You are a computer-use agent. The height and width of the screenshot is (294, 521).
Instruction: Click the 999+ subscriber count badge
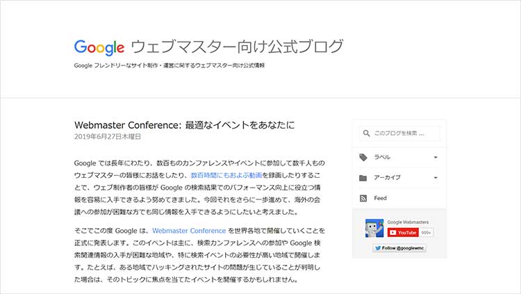(426, 232)
